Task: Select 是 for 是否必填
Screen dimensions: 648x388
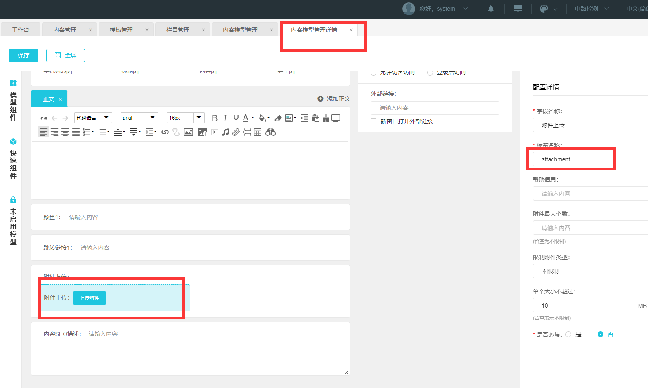Action: [569, 334]
